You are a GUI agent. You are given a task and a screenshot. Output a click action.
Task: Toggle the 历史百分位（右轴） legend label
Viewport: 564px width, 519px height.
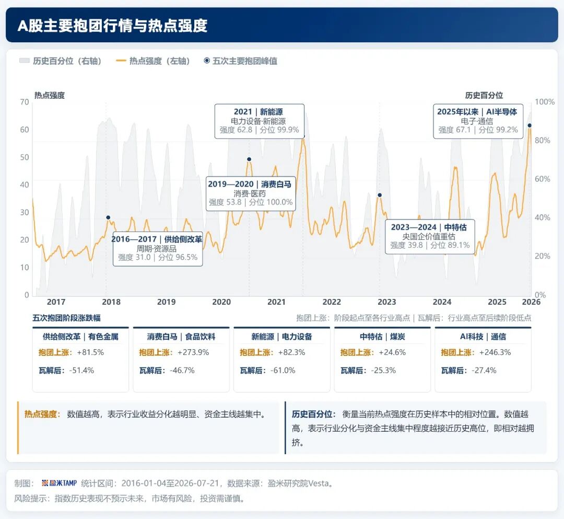click(67, 61)
